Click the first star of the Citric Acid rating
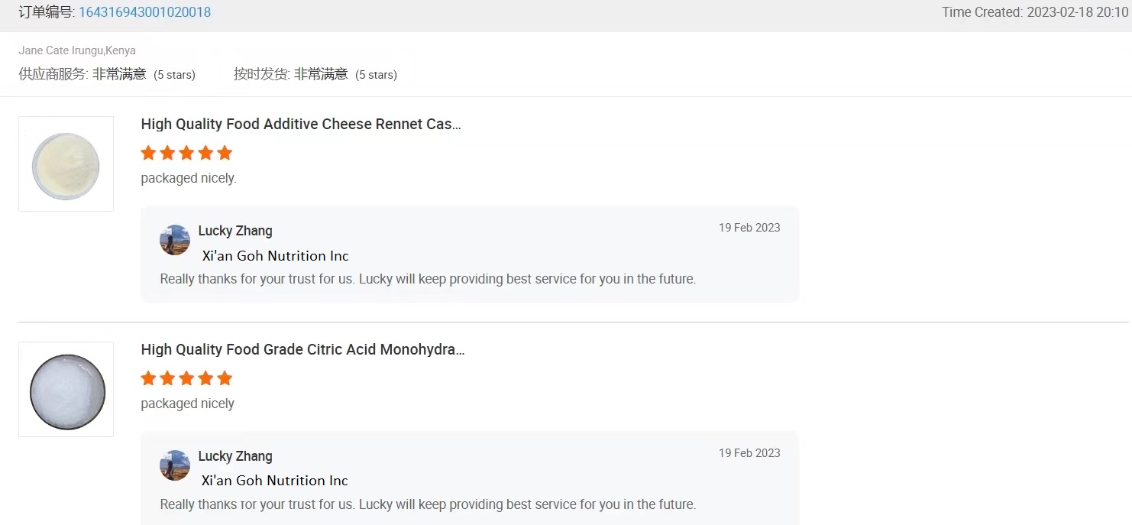The height and width of the screenshot is (525, 1132). pyautogui.click(x=148, y=378)
